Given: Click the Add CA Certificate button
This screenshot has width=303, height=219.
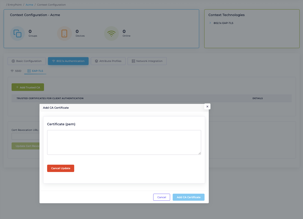Looking at the screenshot, I should click(x=188, y=197).
